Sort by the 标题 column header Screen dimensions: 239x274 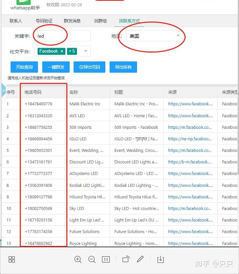click(118, 92)
